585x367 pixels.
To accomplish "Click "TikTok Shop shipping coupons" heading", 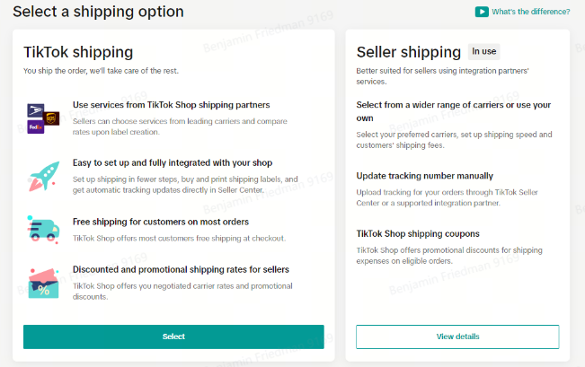I will [418, 233].
